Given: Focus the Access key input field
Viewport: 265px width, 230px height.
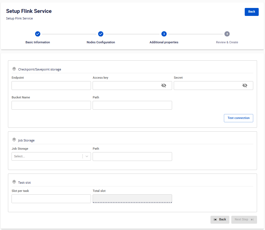Looking at the screenshot, I should (x=132, y=86).
